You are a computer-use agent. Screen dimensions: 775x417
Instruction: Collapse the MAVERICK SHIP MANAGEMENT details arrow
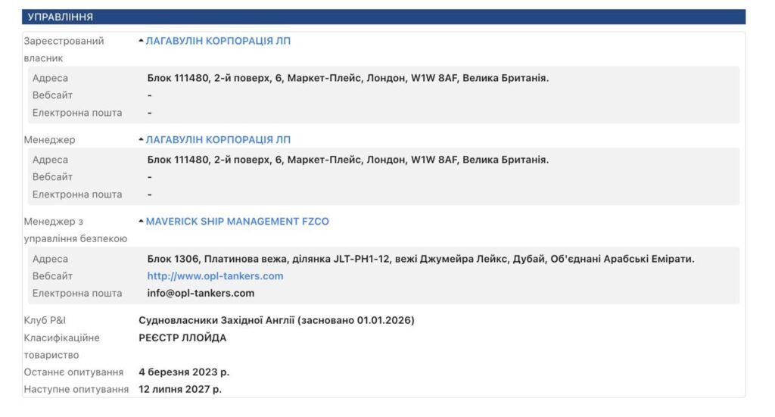click(141, 222)
